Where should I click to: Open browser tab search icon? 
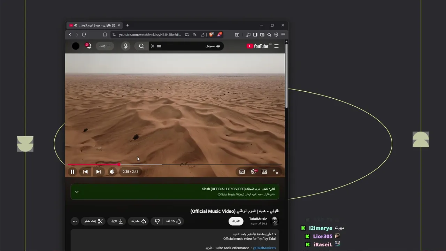237,35
